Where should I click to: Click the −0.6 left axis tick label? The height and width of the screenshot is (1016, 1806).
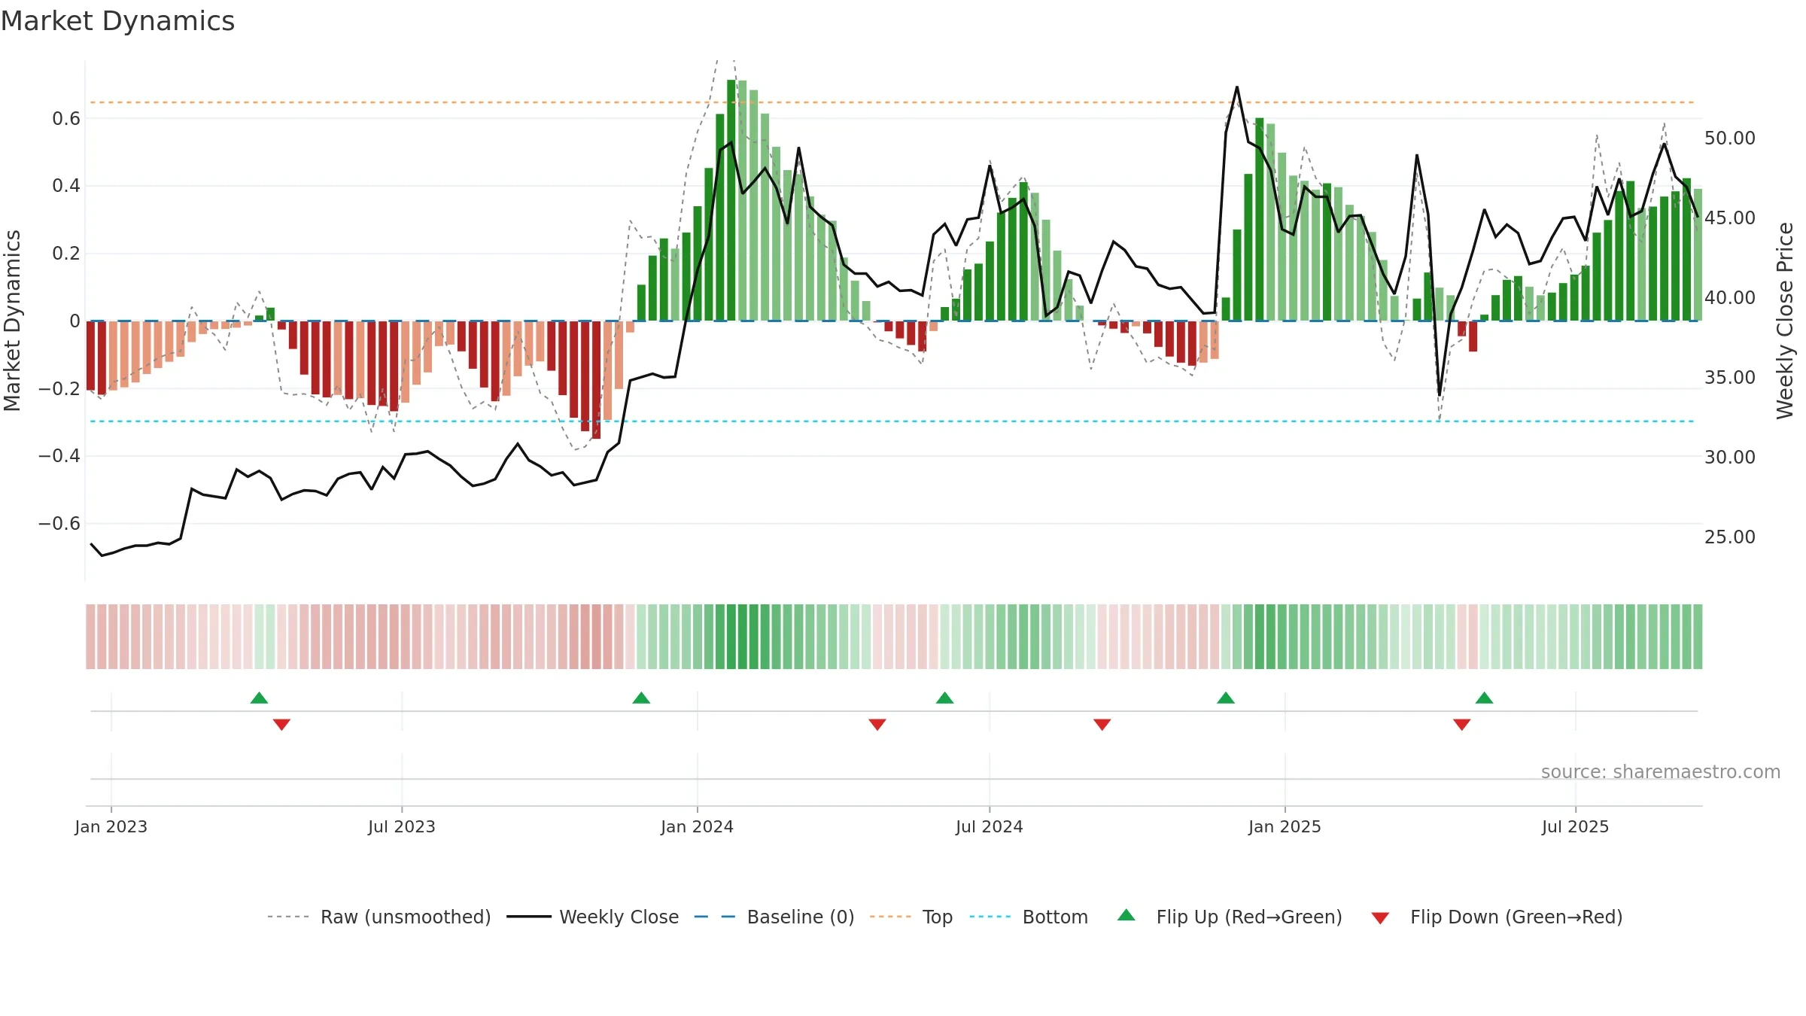[59, 524]
